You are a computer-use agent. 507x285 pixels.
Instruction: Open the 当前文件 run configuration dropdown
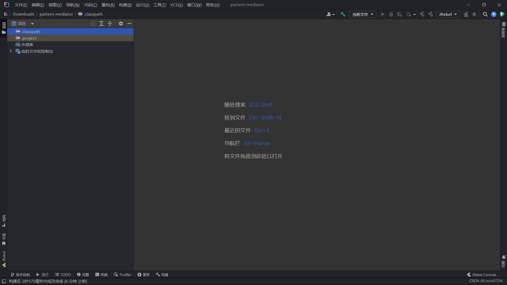(363, 14)
